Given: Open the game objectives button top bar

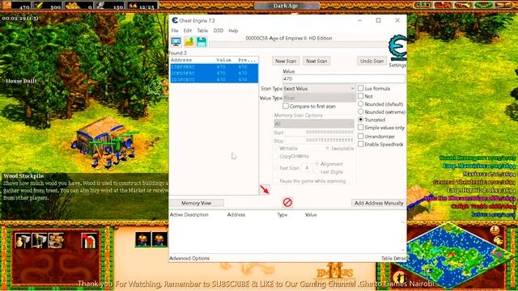Looking at the screenshot, I should point(423,6).
